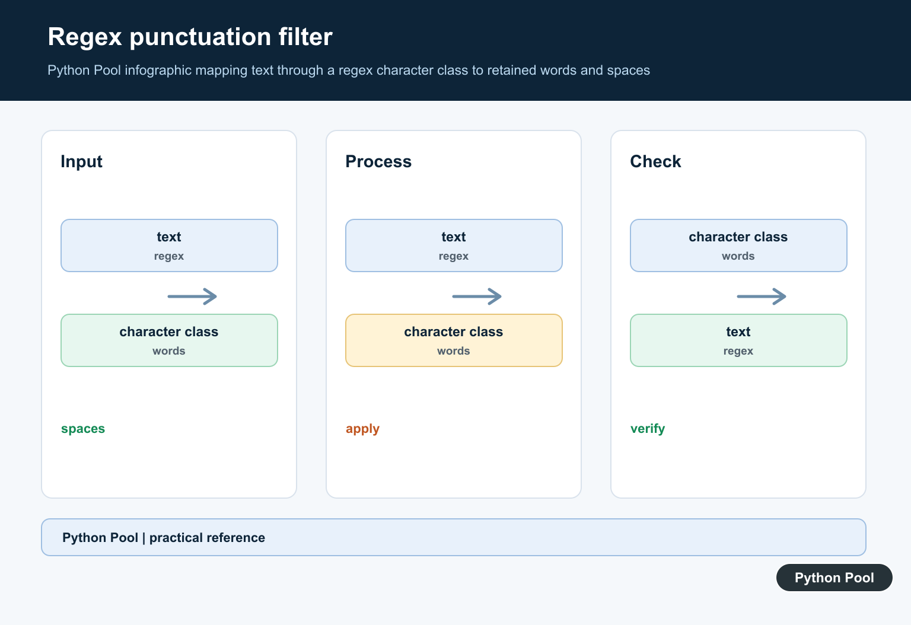
Task: Click the green text regex box in Check card
Action: pyautogui.click(x=738, y=340)
